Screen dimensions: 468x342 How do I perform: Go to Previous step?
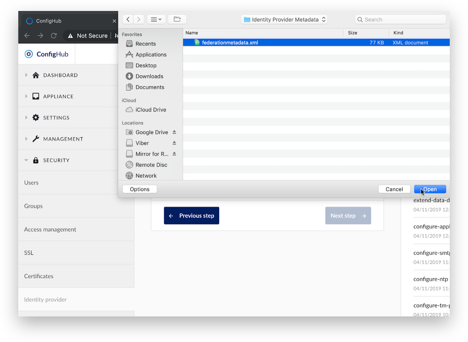(191, 216)
